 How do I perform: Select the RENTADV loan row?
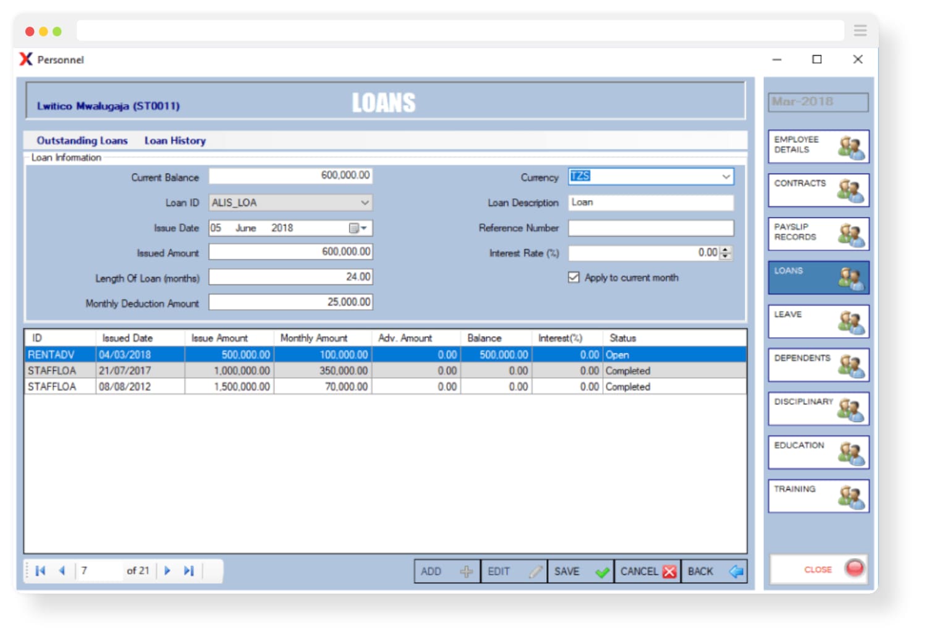pos(385,355)
